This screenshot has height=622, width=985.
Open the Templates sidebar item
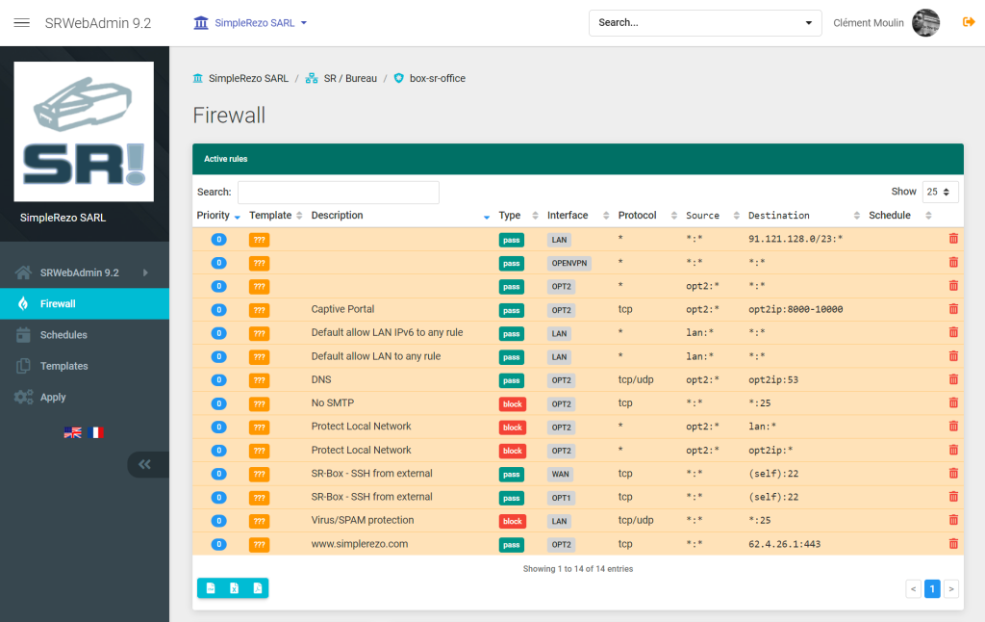point(85,366)
